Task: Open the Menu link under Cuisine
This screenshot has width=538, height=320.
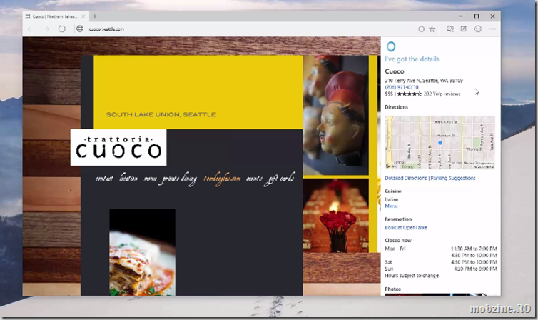Action: [391, 206]
